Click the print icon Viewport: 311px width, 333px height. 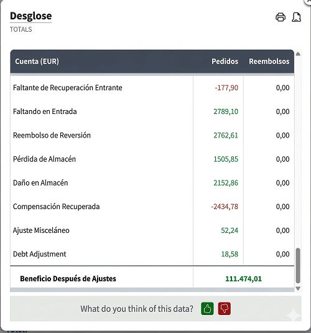281,17
